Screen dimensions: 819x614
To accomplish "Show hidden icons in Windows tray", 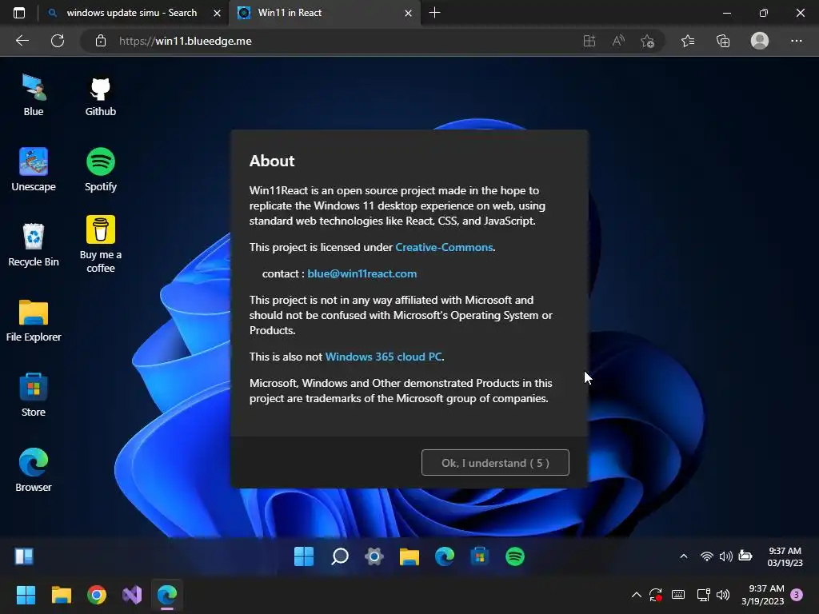I will coord(636,595).
